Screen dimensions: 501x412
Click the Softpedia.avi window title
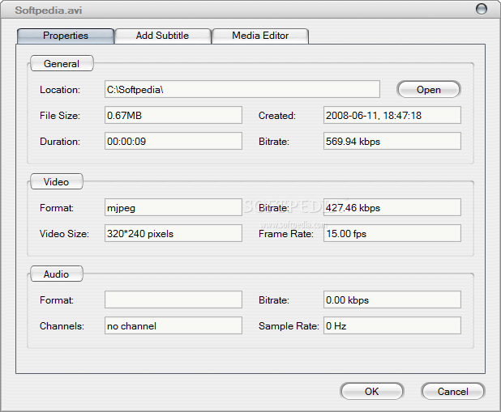click(49, 11)
